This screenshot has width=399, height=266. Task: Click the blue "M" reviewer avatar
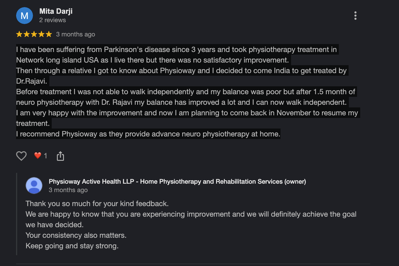[x=25, y=16]
